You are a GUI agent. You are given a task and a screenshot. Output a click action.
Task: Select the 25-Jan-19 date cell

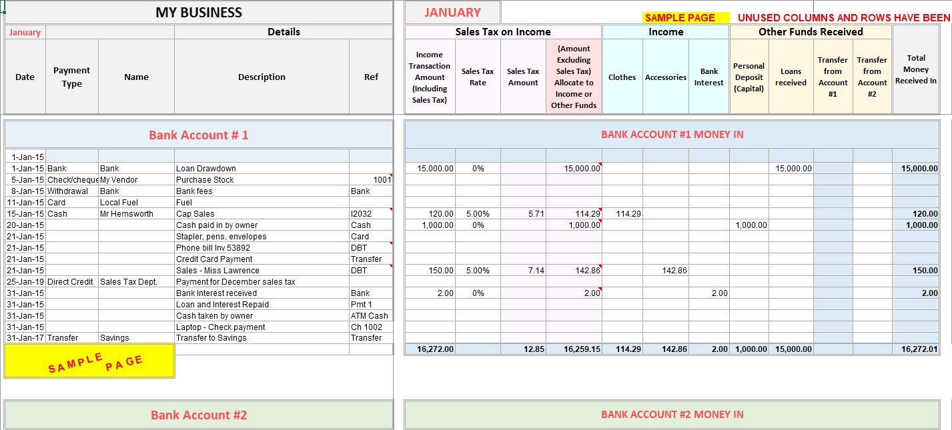point(25,282)
